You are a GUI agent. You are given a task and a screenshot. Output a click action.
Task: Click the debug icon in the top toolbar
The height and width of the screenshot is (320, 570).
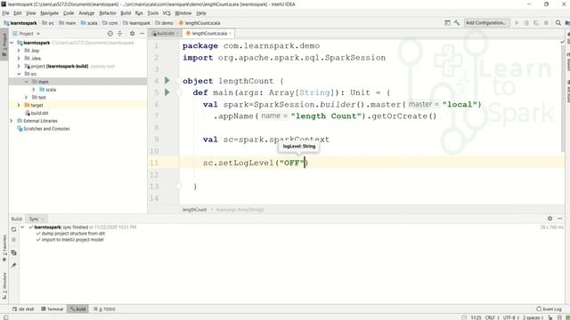pyautogui.click(x=526, y=23)
